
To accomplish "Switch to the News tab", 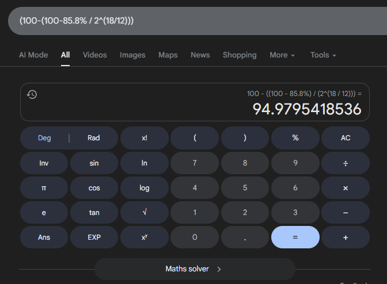I will click(x=200, y=55).
